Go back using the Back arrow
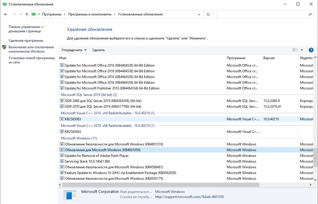This screenshot has height=204, width=318. 6,14
